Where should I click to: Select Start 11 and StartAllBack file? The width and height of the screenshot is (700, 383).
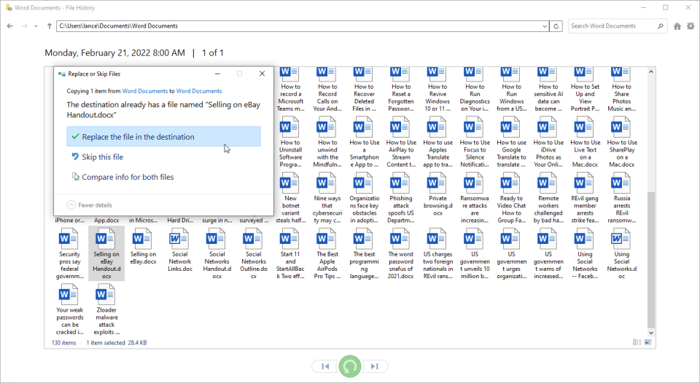click(x=290, y=253)
